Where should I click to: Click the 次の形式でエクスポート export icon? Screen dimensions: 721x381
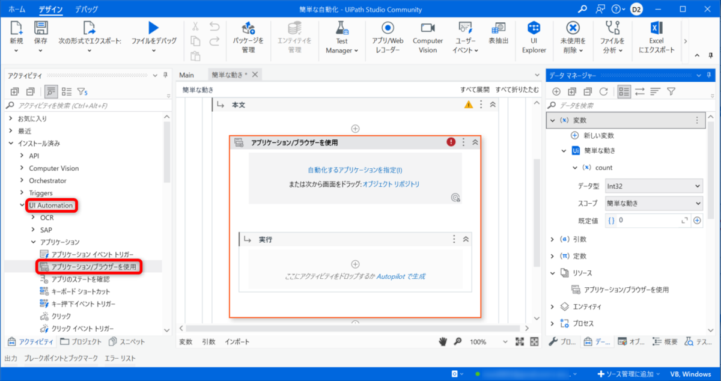coord(90,28)
